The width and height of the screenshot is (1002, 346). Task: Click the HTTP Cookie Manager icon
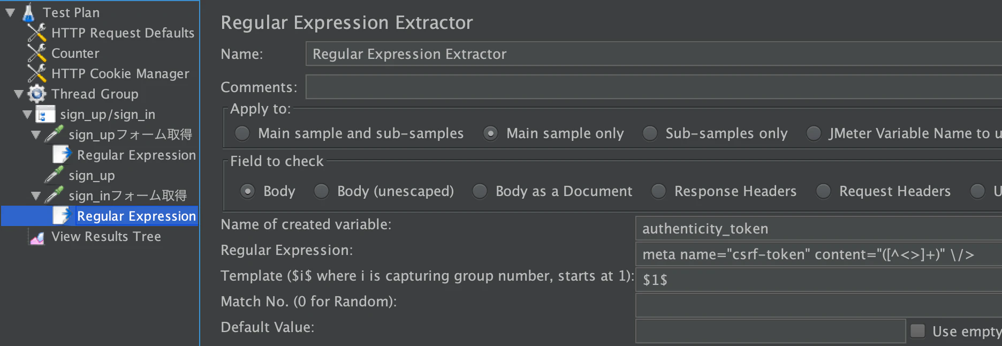[x=37, y=73]
